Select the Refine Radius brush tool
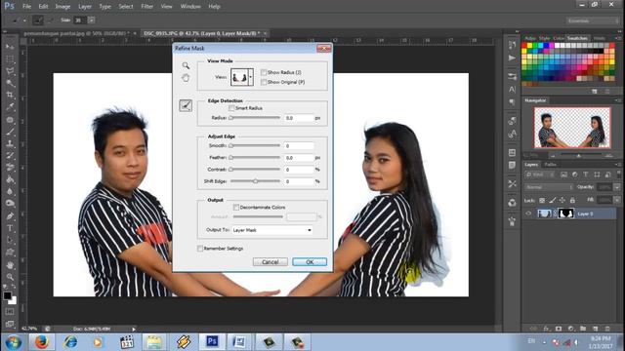This screenshot has height=351, width=625. pos(186,106)
